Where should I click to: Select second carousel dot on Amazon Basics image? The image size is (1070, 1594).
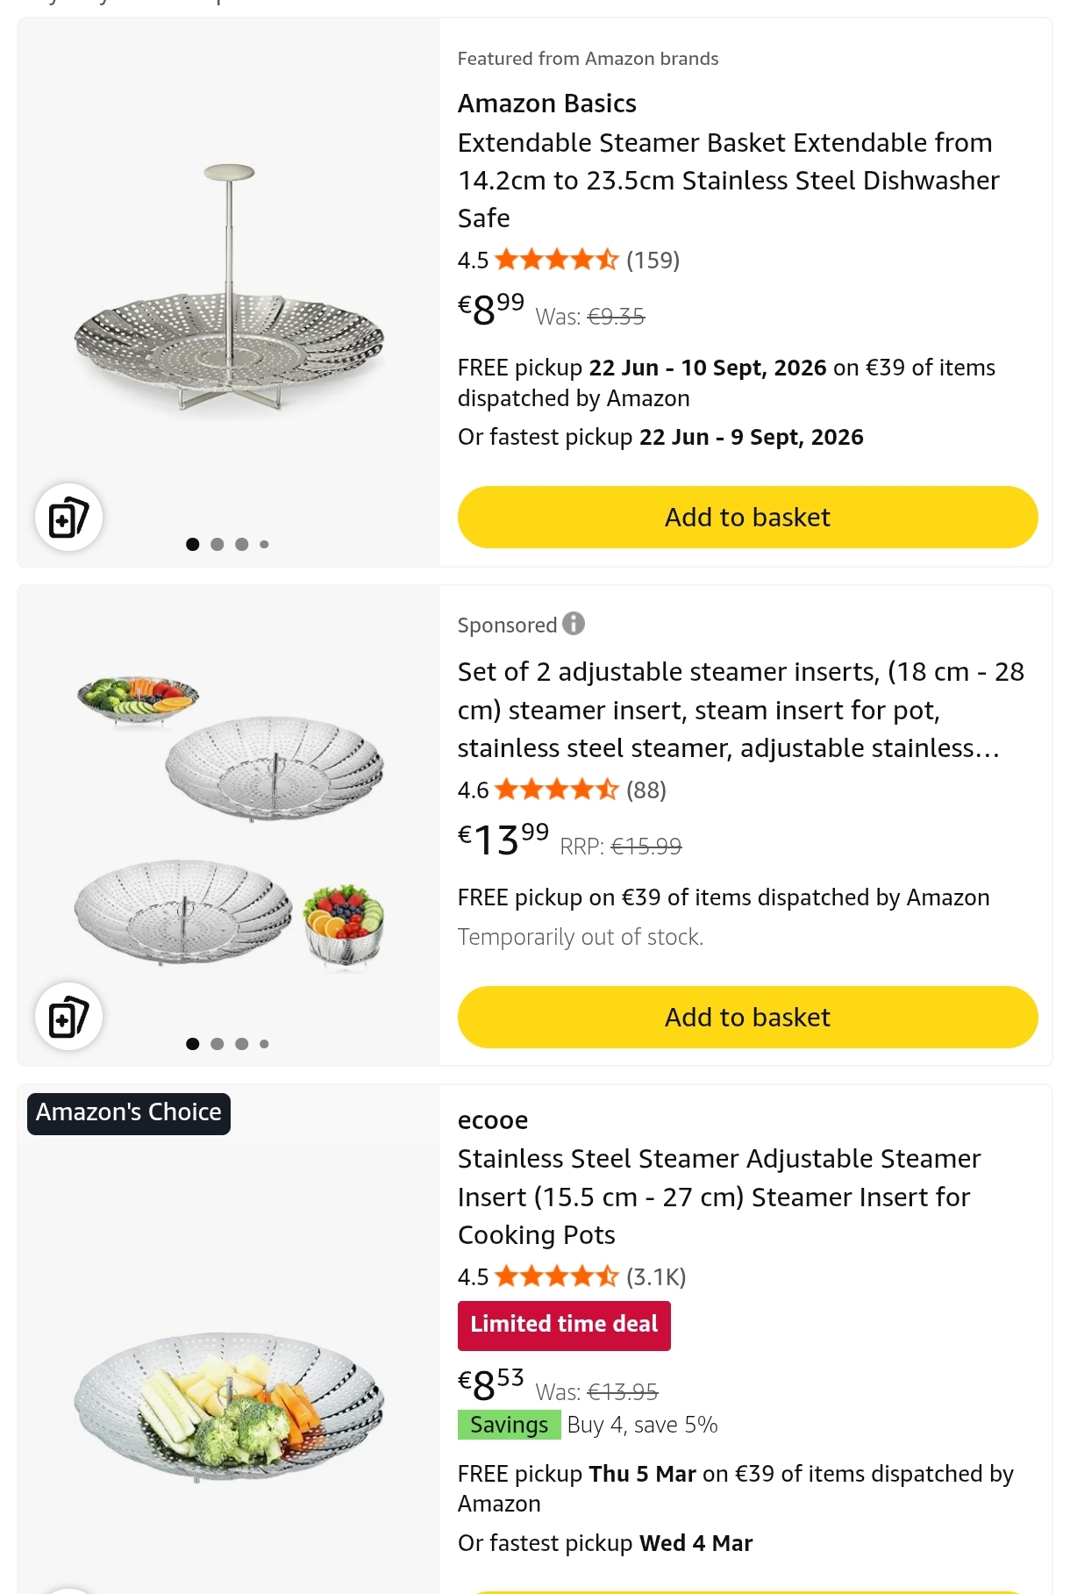pos(218,545)
